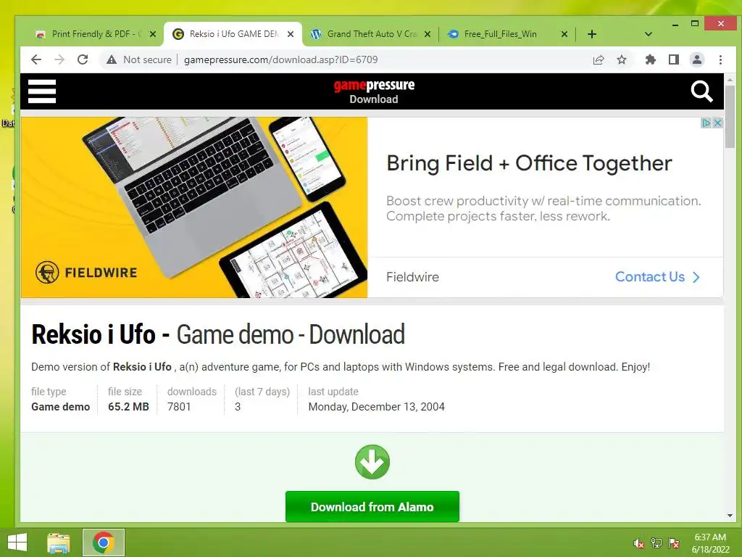Screen dimensions: 742x557
Task: Open the Chrome profile menu
Action: click(x=697, y=59)
